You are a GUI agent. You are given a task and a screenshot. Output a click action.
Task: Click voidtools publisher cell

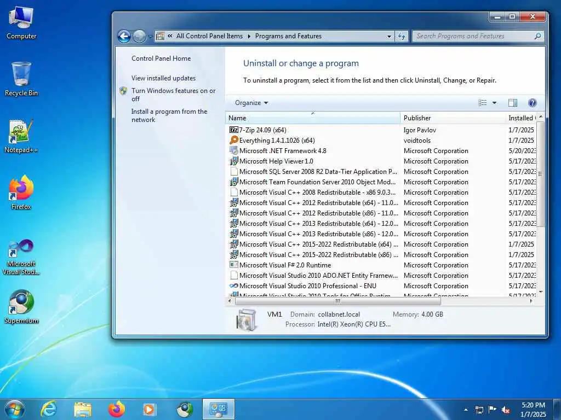click(417, 140)
